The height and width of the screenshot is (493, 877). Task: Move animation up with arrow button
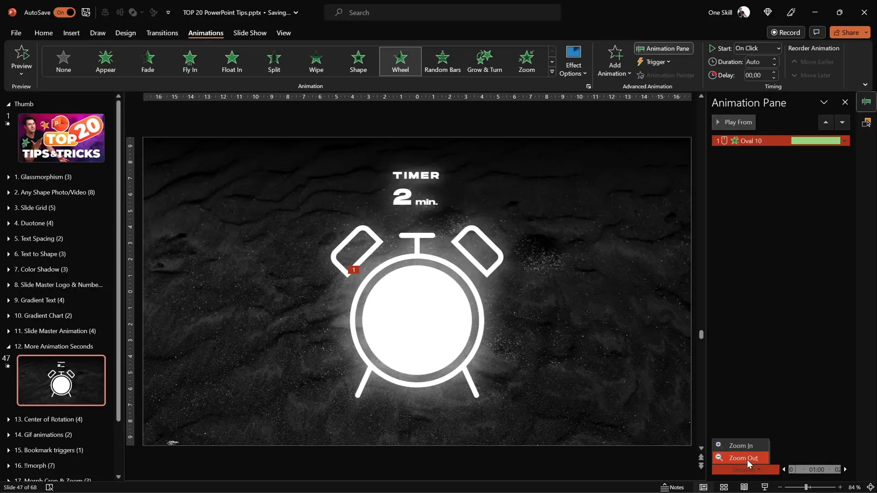825,122
